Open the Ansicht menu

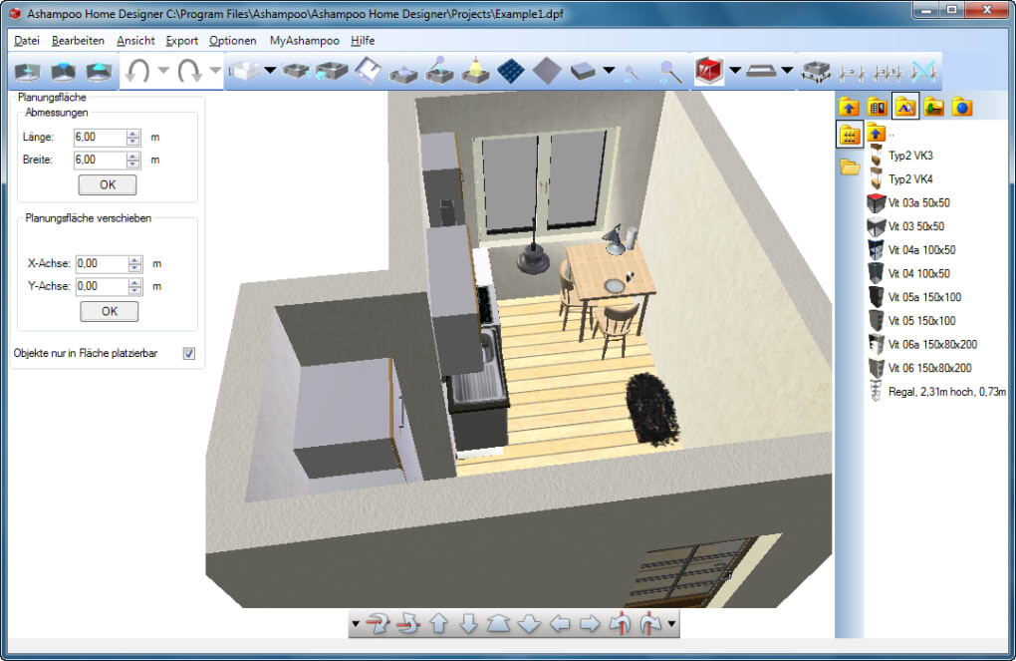134,41
